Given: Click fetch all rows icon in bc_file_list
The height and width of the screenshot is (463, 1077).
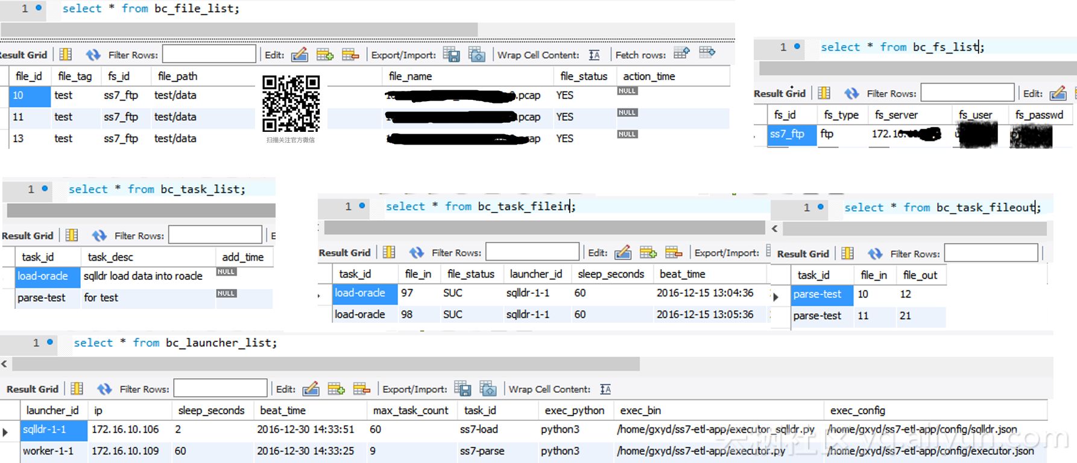Looking at the screenshot, I should (707, 52).
